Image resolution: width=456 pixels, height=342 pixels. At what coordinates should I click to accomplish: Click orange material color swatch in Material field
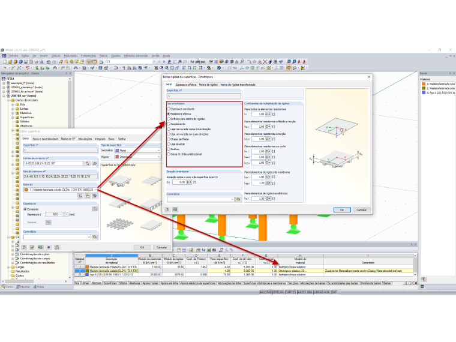click(26, 190)
